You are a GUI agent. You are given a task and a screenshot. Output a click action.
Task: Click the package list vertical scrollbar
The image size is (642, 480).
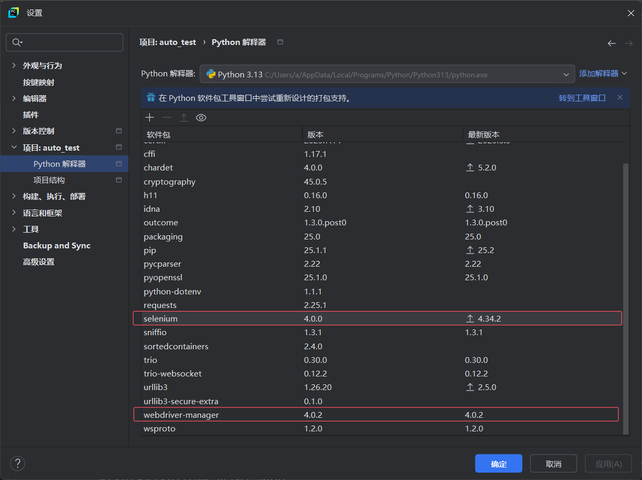click(x=626, y=298)
